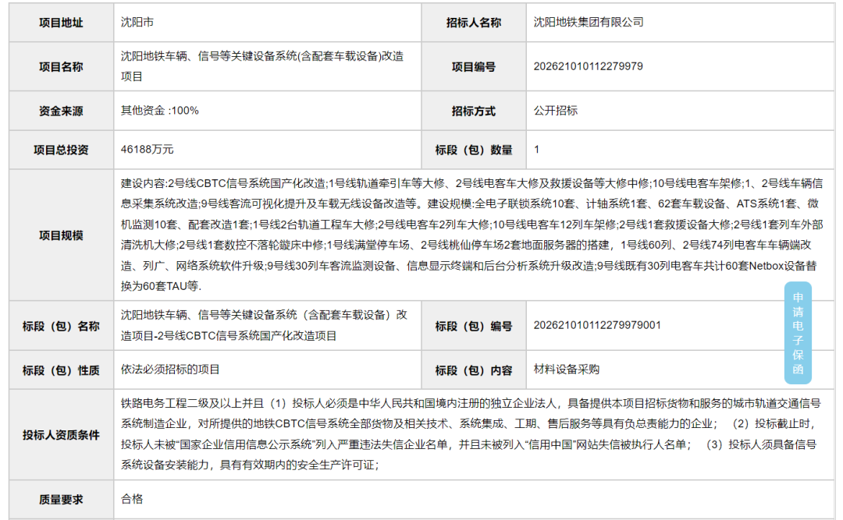Click section number 20262101011227979​9001
Screen dimensions: 843x520
pyautogui.click(x=597, y=325)
